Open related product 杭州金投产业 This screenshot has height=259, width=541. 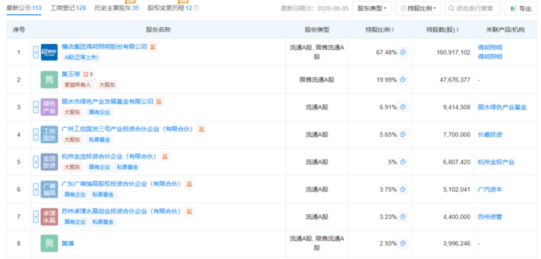click(x=496, y=162)
